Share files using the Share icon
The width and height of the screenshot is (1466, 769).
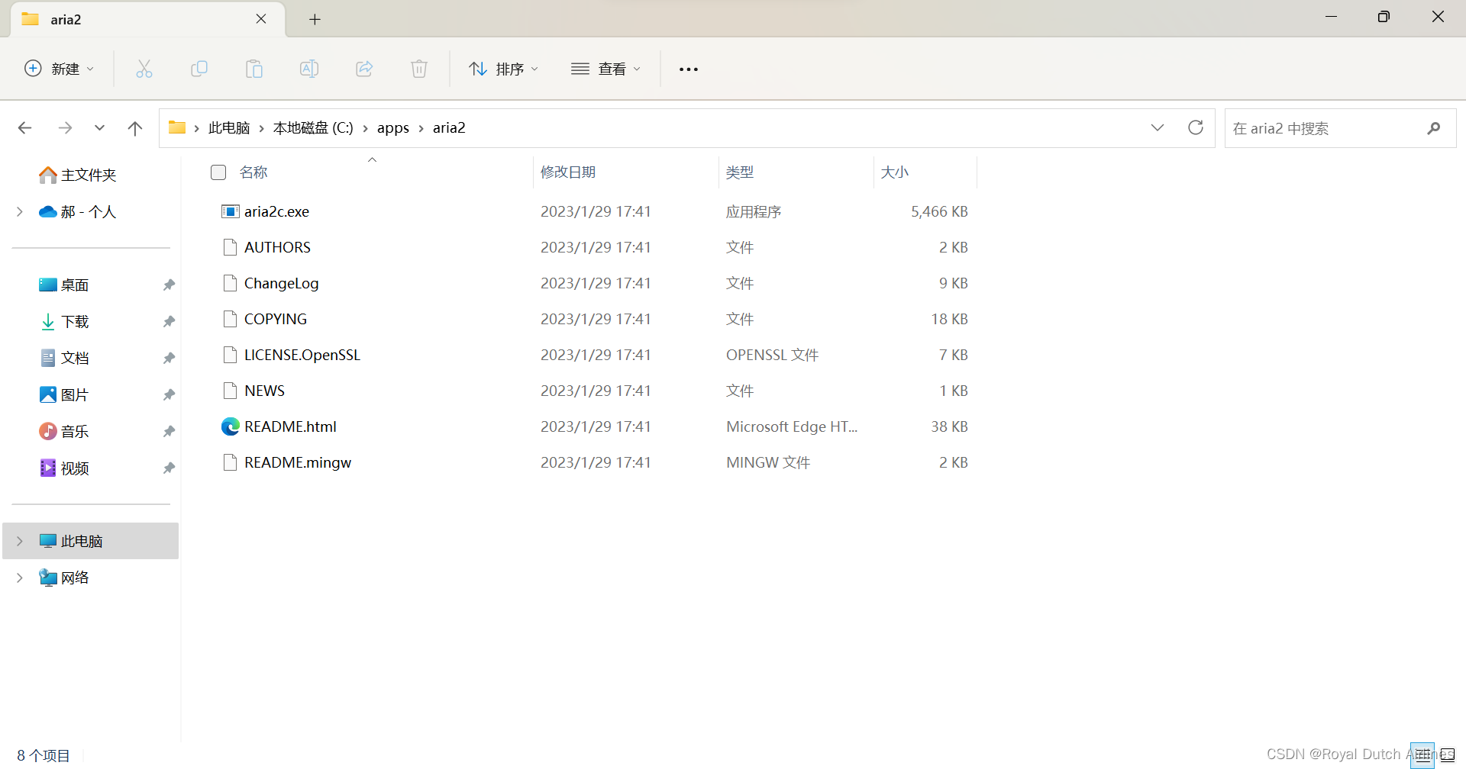point(364,69)
